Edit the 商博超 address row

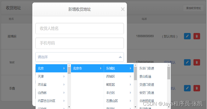point(187,36)
